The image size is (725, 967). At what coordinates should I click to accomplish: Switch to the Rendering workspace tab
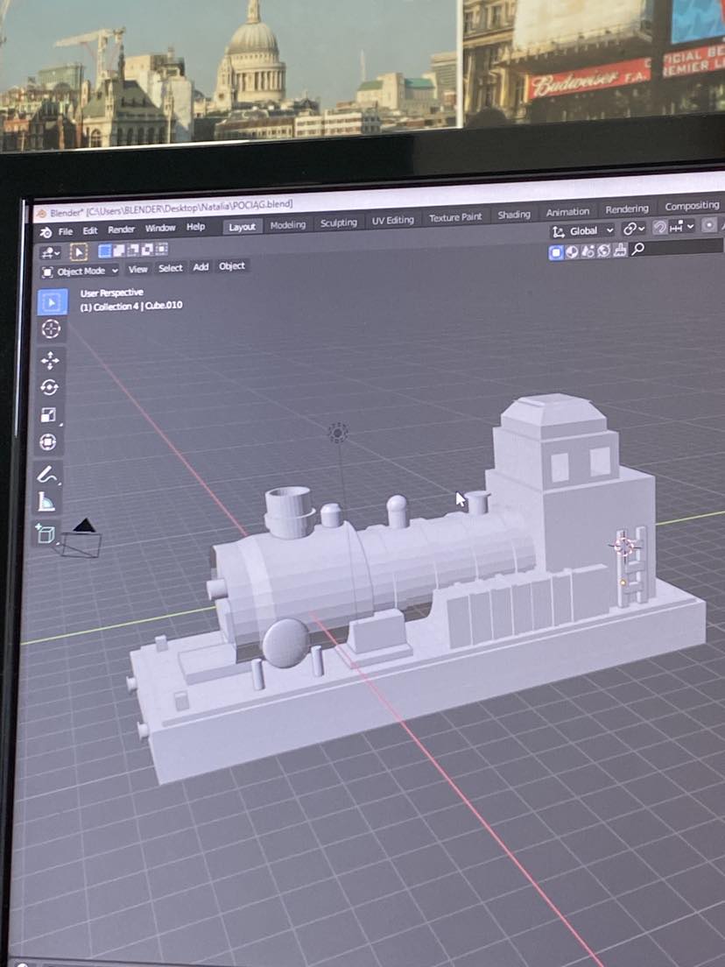click(626, 209)
